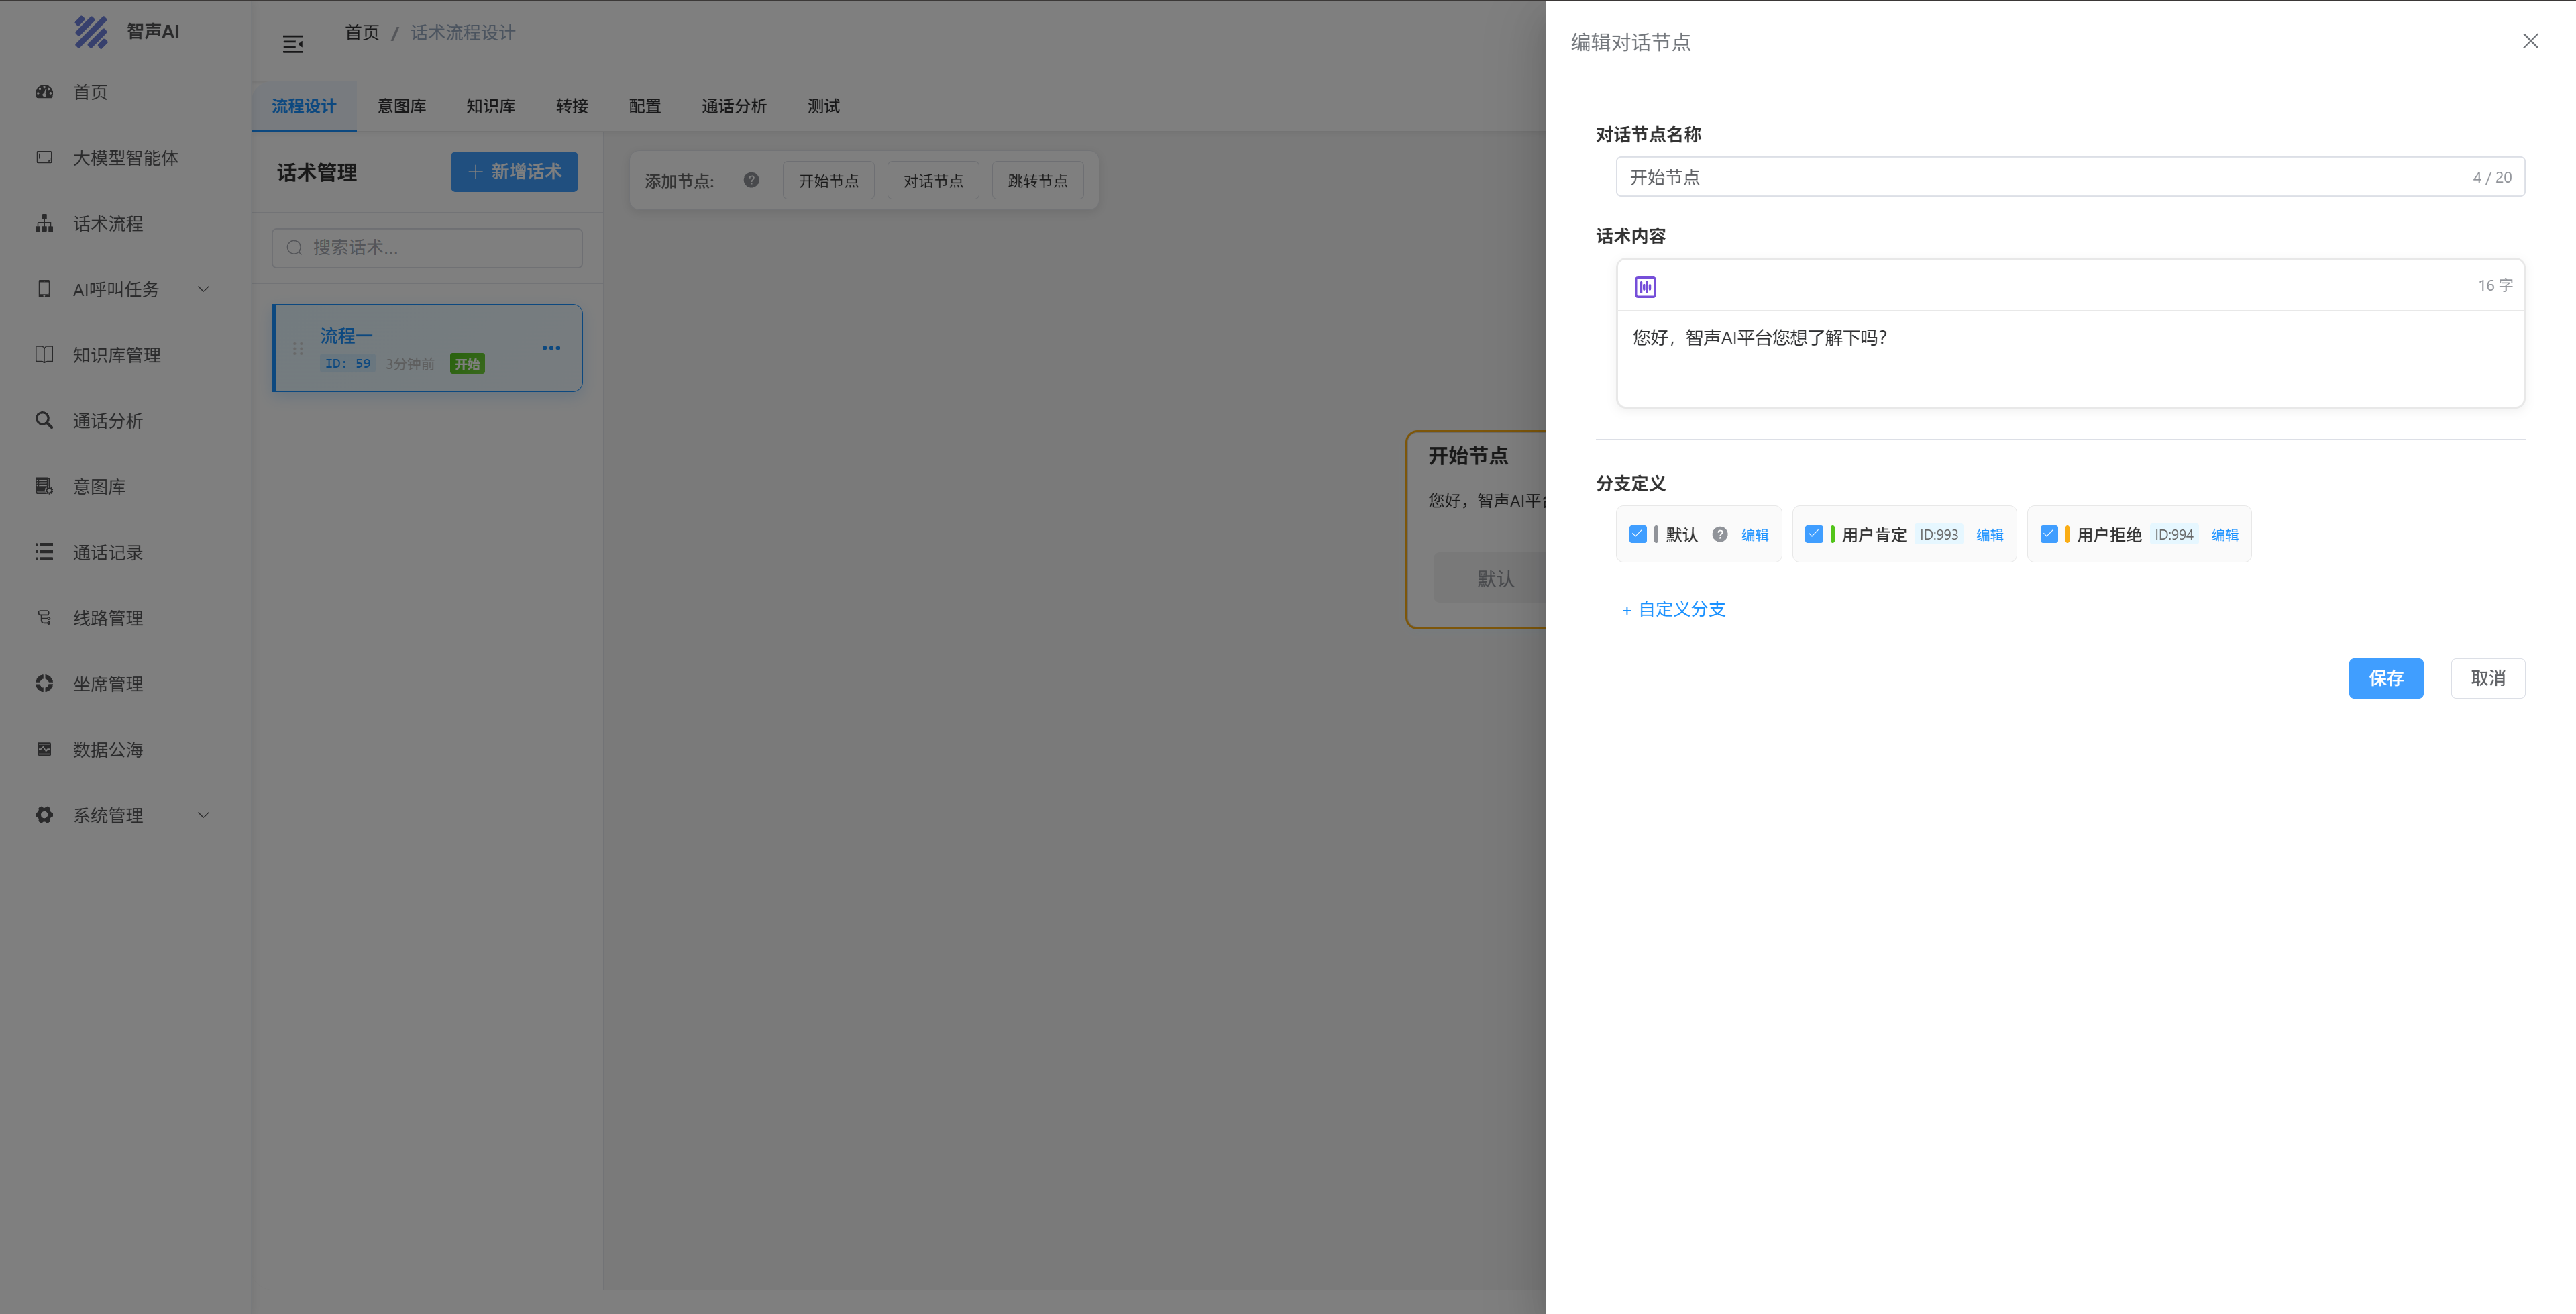
Task: Expand the 系统管理 sidebar submenu
Action: [x=203, y=815]
